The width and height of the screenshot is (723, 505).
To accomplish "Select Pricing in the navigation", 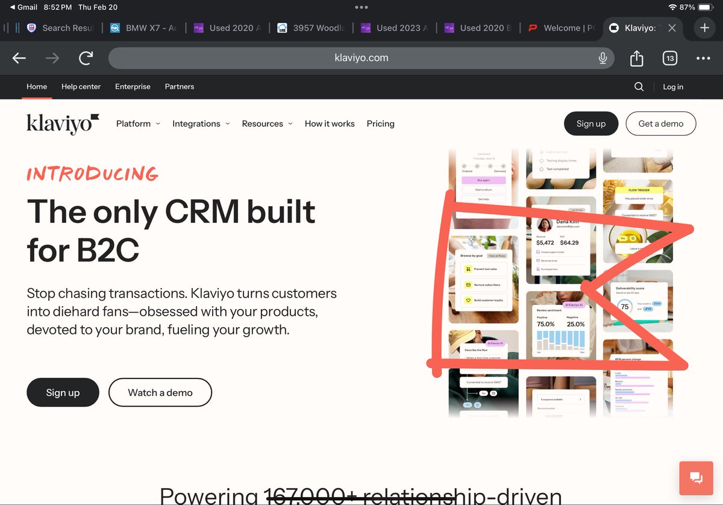I will [x=380, y=124].
